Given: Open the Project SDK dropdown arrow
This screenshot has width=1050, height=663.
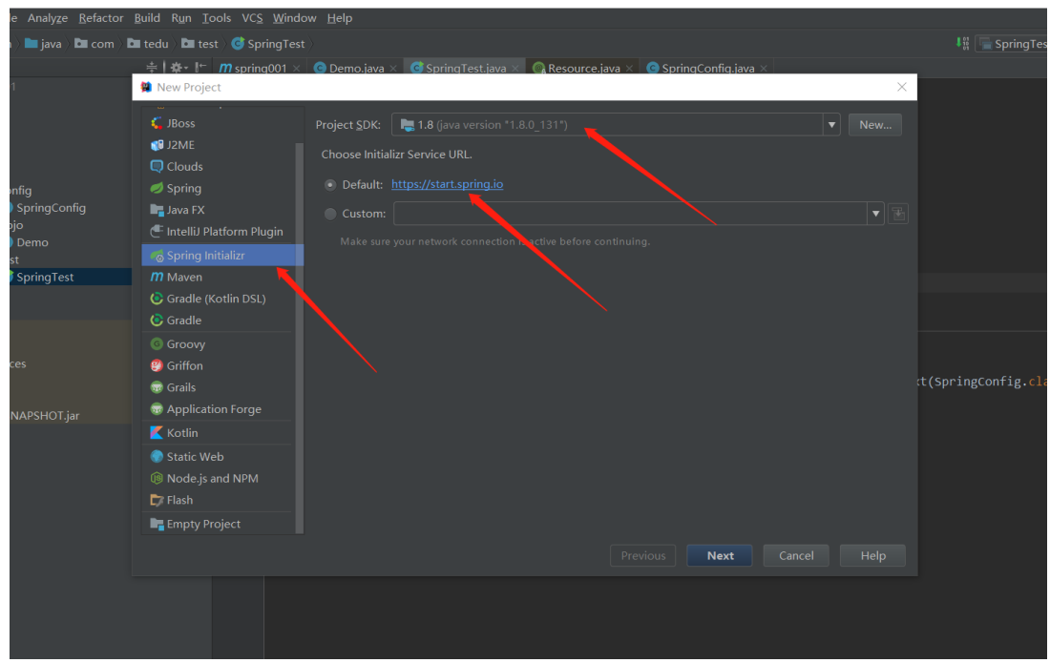Looking at the screenshot, I should coord(831,124).
